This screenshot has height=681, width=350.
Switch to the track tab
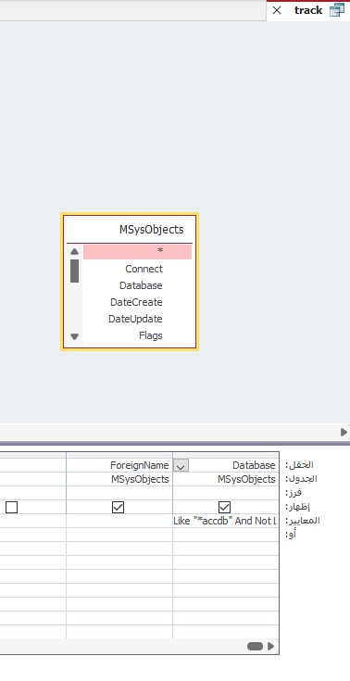point(308,10)
